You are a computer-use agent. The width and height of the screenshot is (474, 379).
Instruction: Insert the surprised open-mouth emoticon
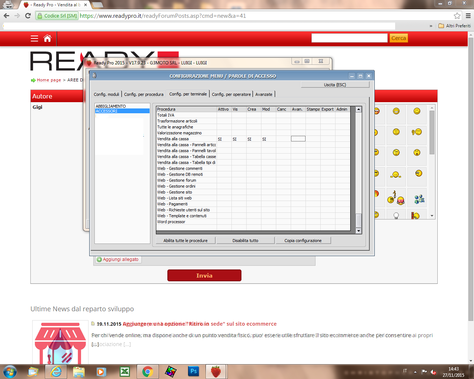point(417,152)
